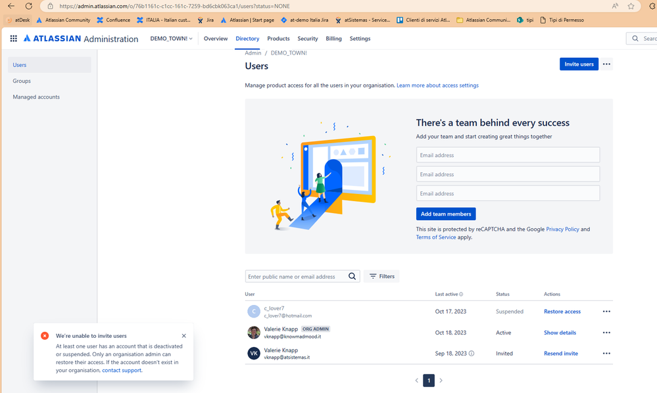Expand the DEMO_TOWN! organisation dropdown
This screenshot has width=657, height=393.
point(171,39)
